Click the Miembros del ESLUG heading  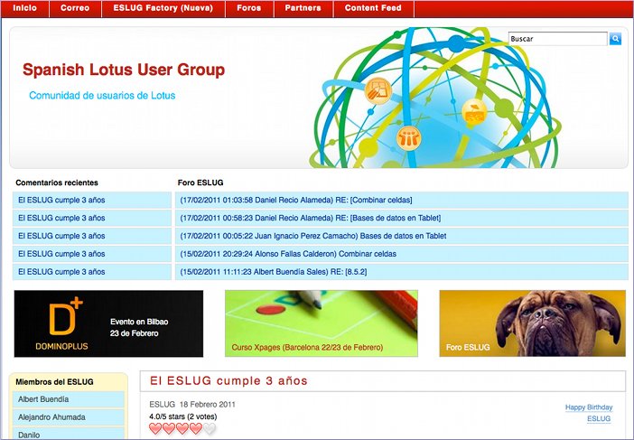click(54, 382)
